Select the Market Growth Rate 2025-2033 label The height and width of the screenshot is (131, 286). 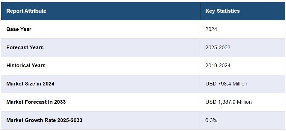point(44,120)
